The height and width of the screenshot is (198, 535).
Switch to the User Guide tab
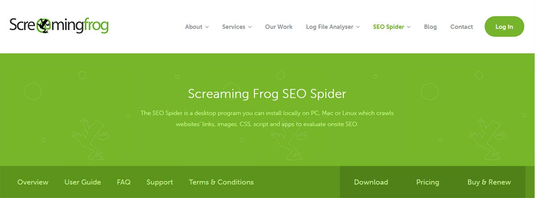82,182
